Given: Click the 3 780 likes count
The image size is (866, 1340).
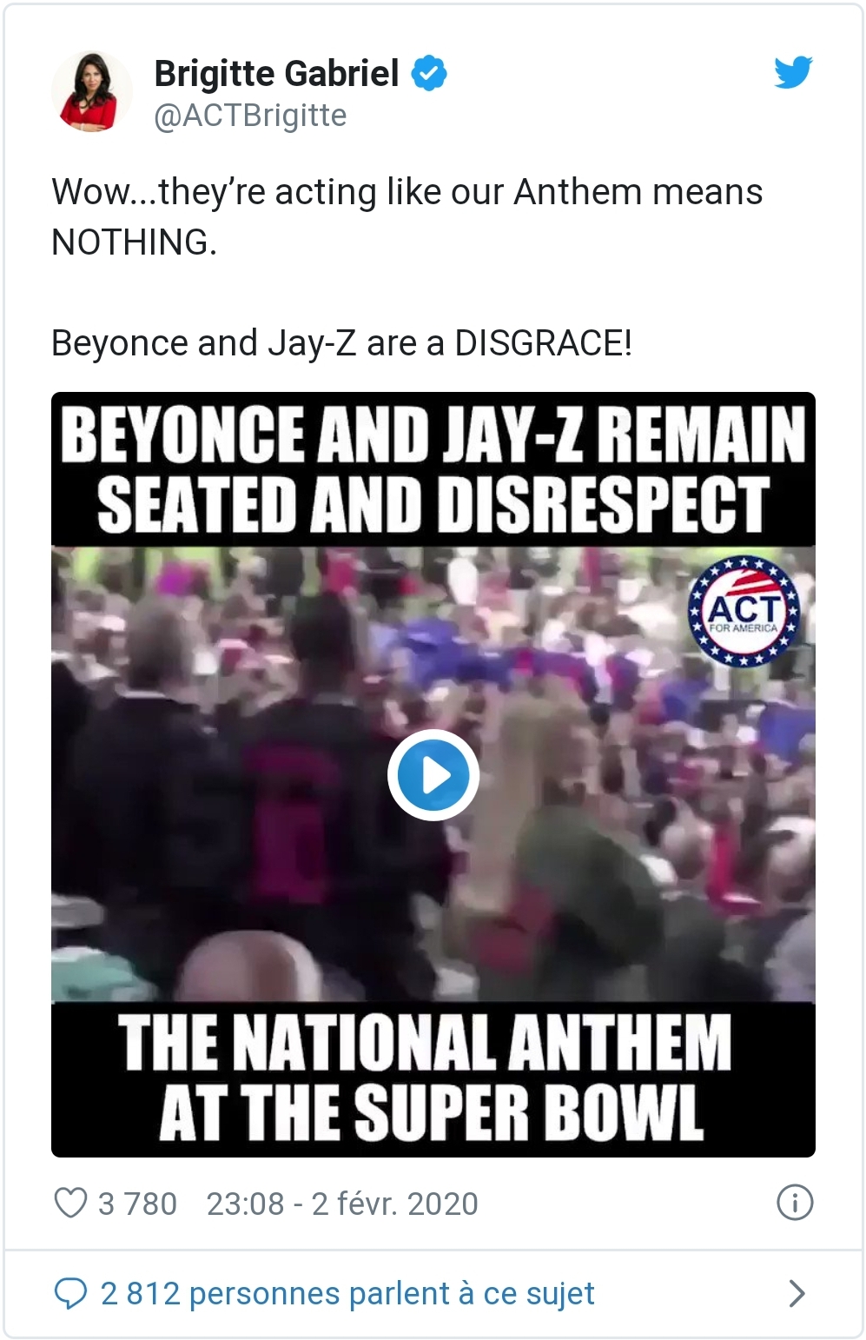Looking at the screenshot, I should [137, 1204].
